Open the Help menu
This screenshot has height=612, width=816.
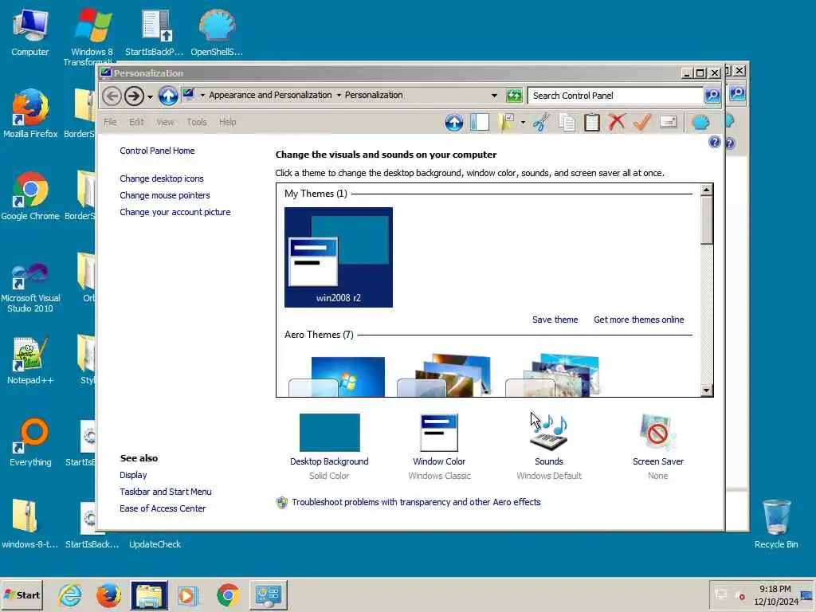[227, 122]
